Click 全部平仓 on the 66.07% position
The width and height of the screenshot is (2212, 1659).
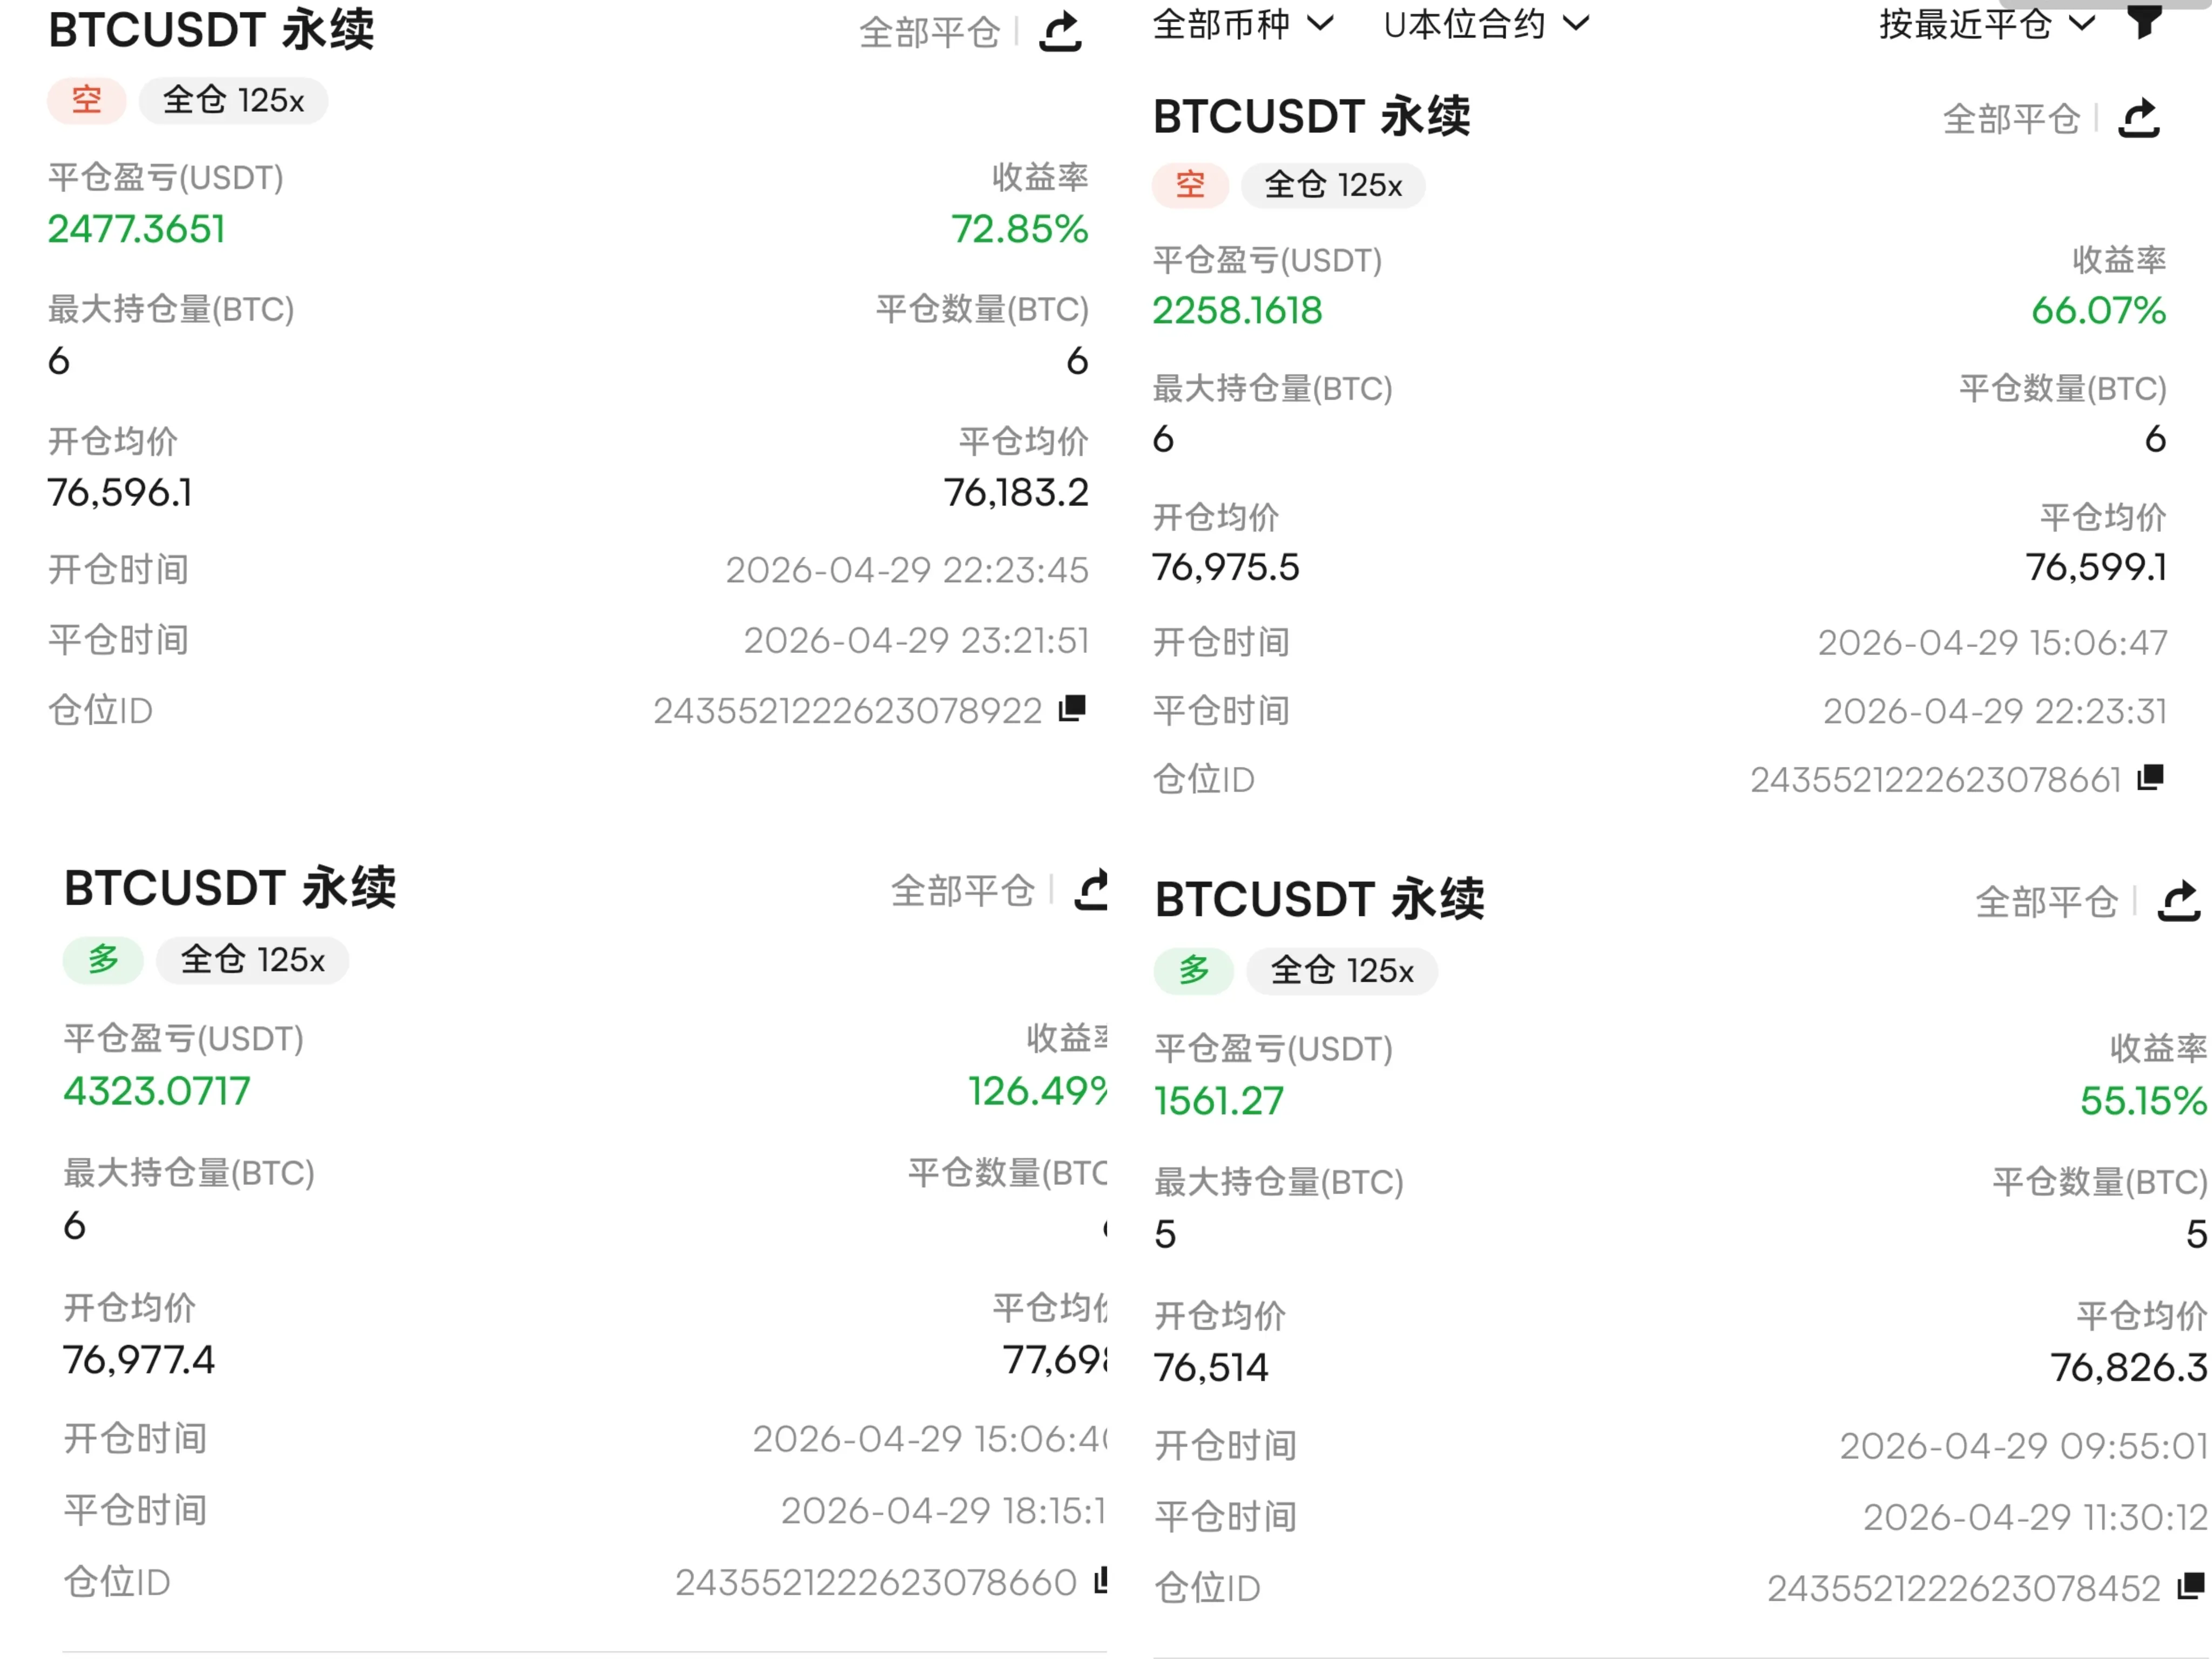(x=2011, y=119)
